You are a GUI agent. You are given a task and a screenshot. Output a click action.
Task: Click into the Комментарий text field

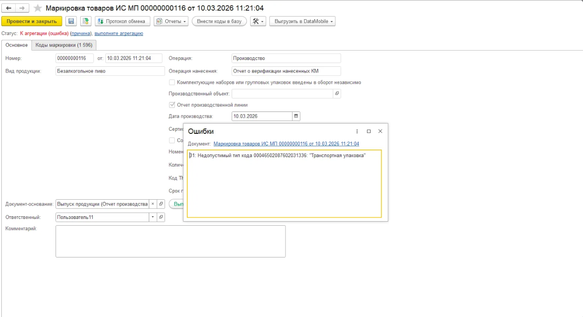point(170,241)
